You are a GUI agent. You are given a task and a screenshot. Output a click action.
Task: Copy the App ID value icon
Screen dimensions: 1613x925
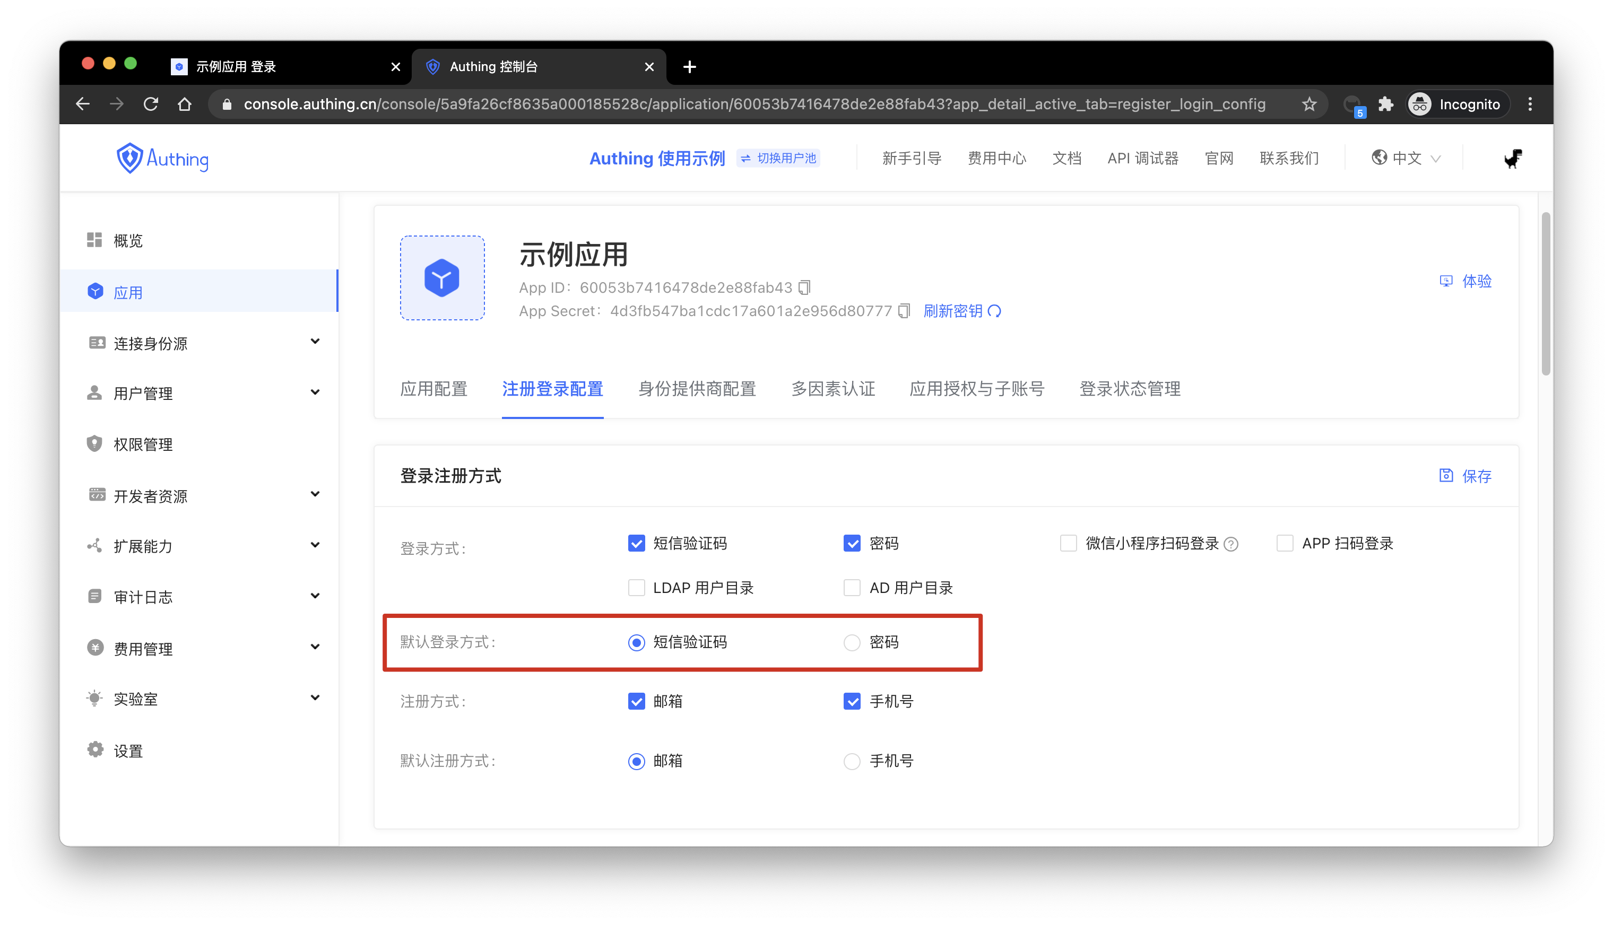[x=804, y=288]
